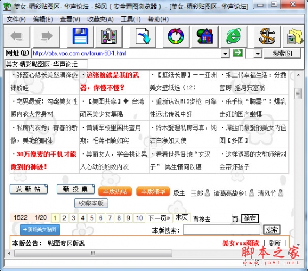Open the 铃木爱理私房写真 post link
308x271 pixels.
pyautogui.click(x=183, y=134)
